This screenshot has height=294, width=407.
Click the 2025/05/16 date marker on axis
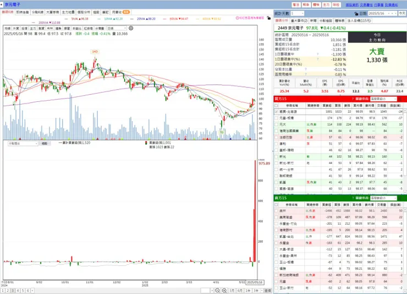click(x=254, y=282)
